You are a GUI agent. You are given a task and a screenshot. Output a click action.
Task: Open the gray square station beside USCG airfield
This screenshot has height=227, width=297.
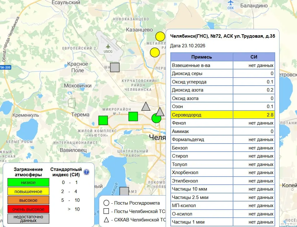(115, 68)
